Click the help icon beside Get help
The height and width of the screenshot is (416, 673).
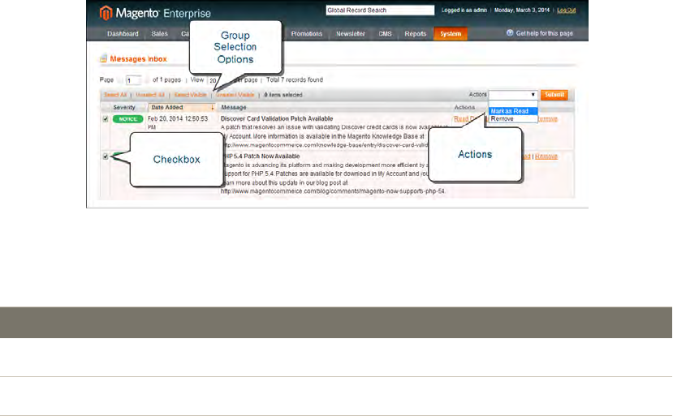510,33
